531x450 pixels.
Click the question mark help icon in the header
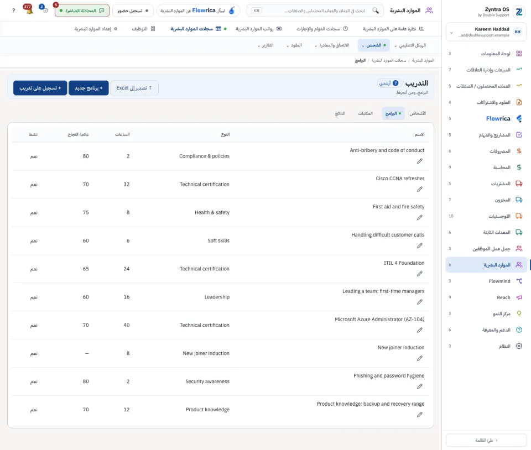point(13,11)
